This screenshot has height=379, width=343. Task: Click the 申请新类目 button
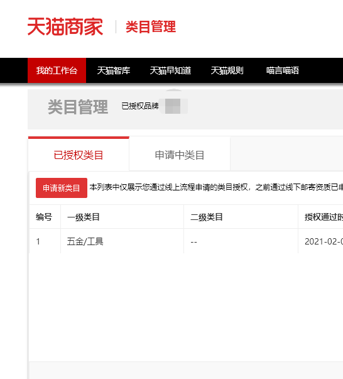coord(62,188)
